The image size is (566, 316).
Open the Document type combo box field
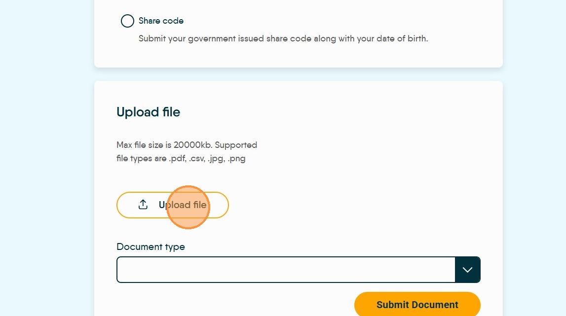pyautogui.click(x=286, y=270)
